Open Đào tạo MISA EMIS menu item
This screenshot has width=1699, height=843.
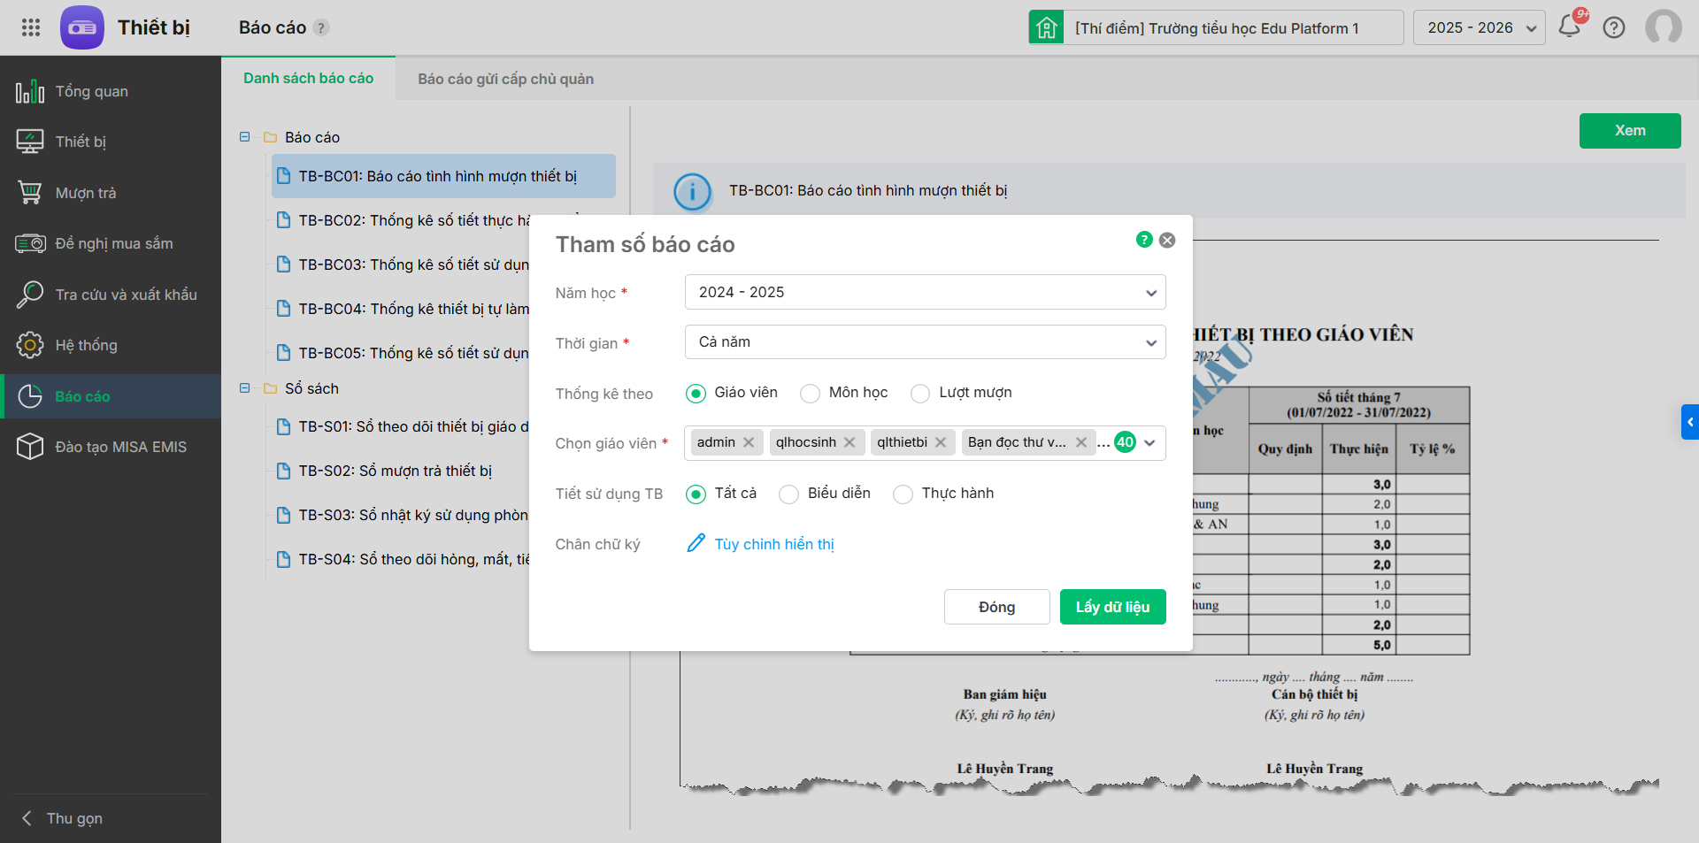tap(111, 447)
